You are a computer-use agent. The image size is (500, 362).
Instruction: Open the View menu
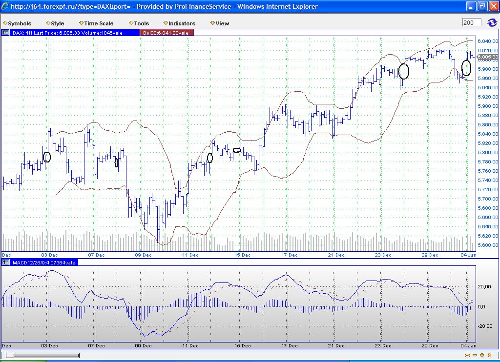[x=220, y=23]
